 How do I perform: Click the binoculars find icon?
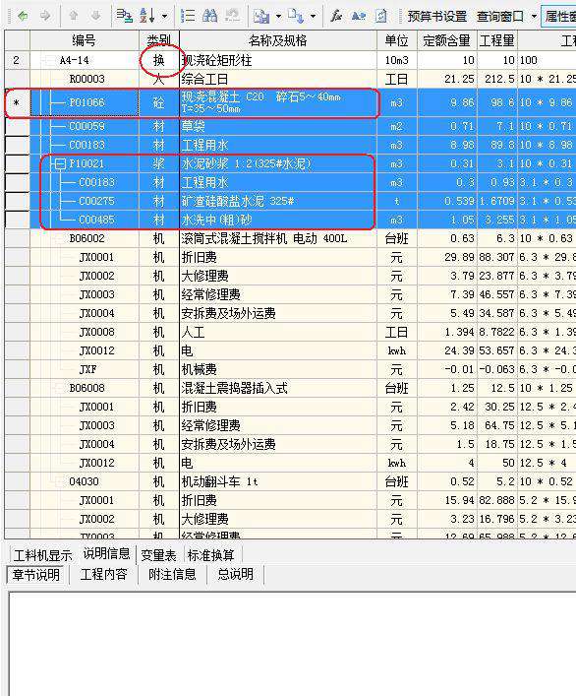click(x=209, y=16)
